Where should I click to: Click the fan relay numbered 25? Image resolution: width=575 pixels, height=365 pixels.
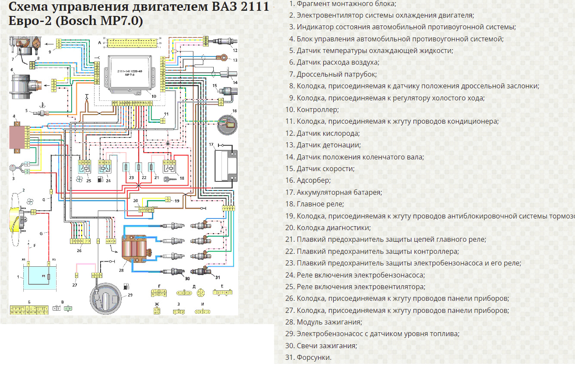84,166
